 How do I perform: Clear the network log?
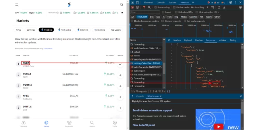click(x=137, y=7)
